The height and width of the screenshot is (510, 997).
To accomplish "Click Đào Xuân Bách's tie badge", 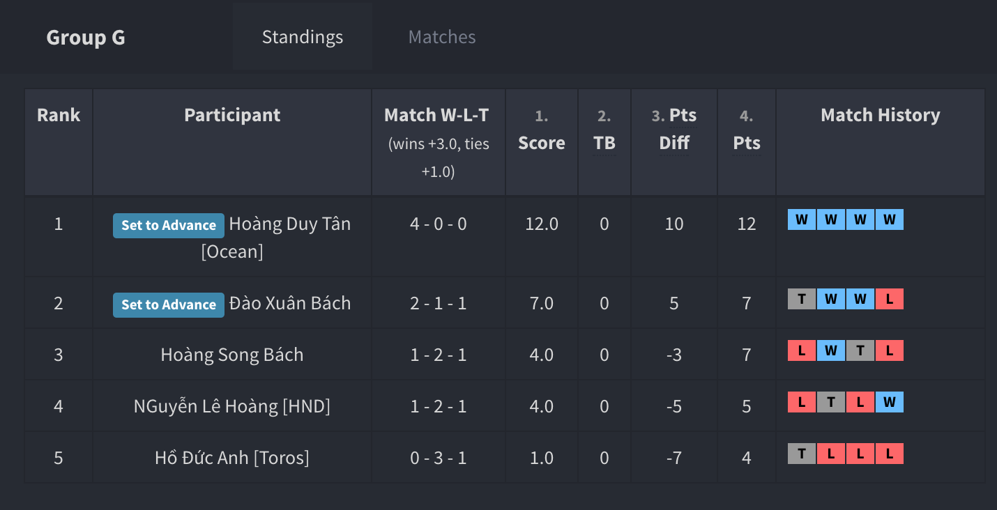I will point(802,300).
